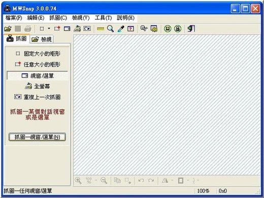The image size is (264, 198).
Task: Open the 抓圖(C) menu
Action: tap(58, 18)
